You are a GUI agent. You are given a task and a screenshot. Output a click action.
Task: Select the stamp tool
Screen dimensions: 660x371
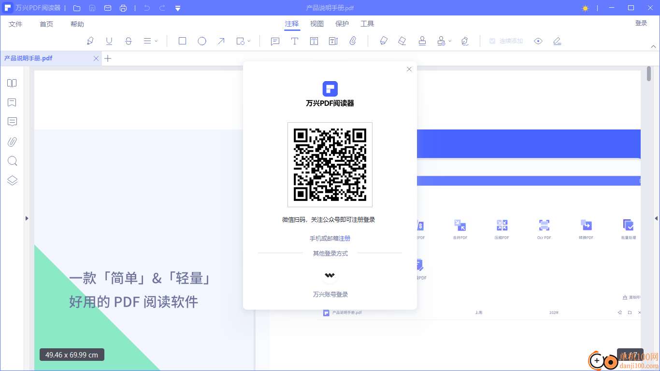(x=422, y=41)
